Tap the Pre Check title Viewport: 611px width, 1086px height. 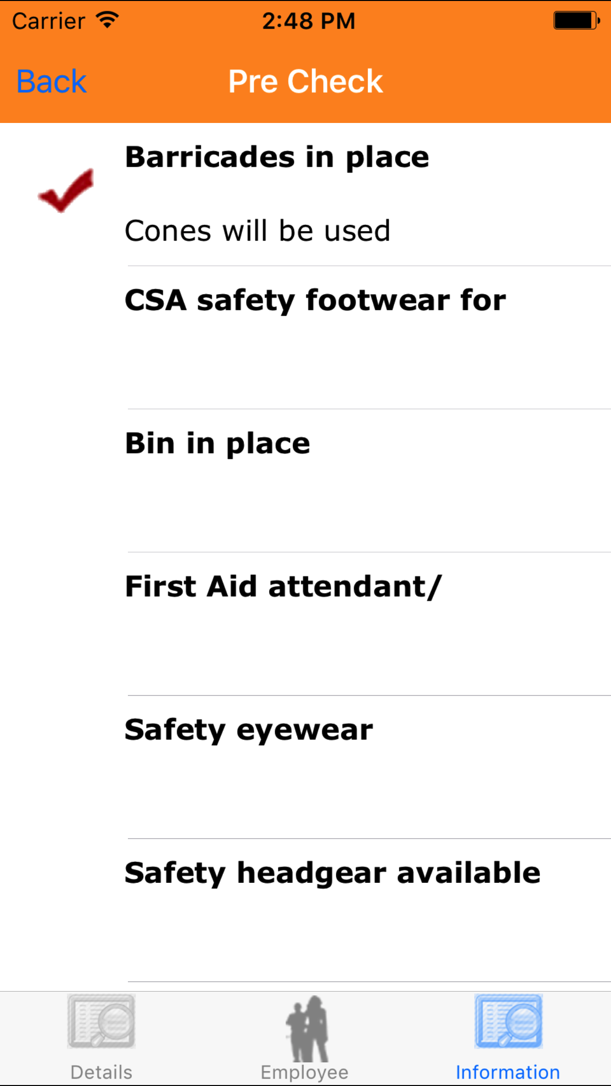(x=305, y=81)
